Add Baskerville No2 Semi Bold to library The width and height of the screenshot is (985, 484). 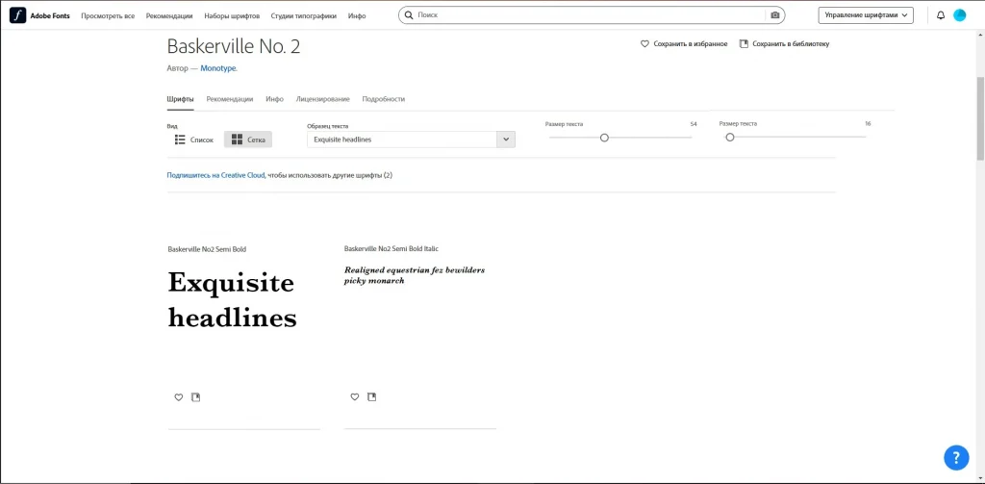[x=195, y=397]
